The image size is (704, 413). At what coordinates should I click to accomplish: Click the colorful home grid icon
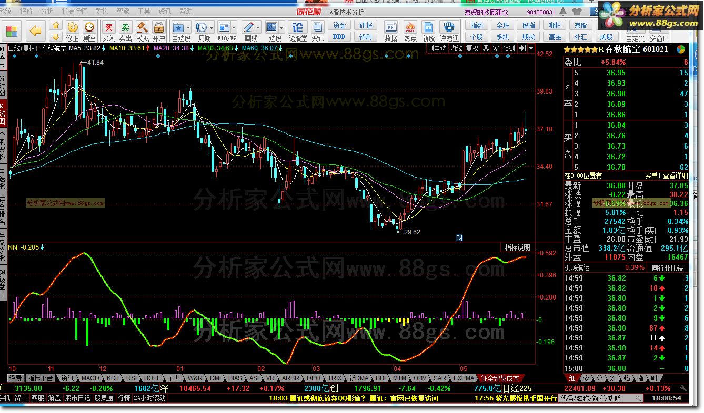tap(12, 30)
